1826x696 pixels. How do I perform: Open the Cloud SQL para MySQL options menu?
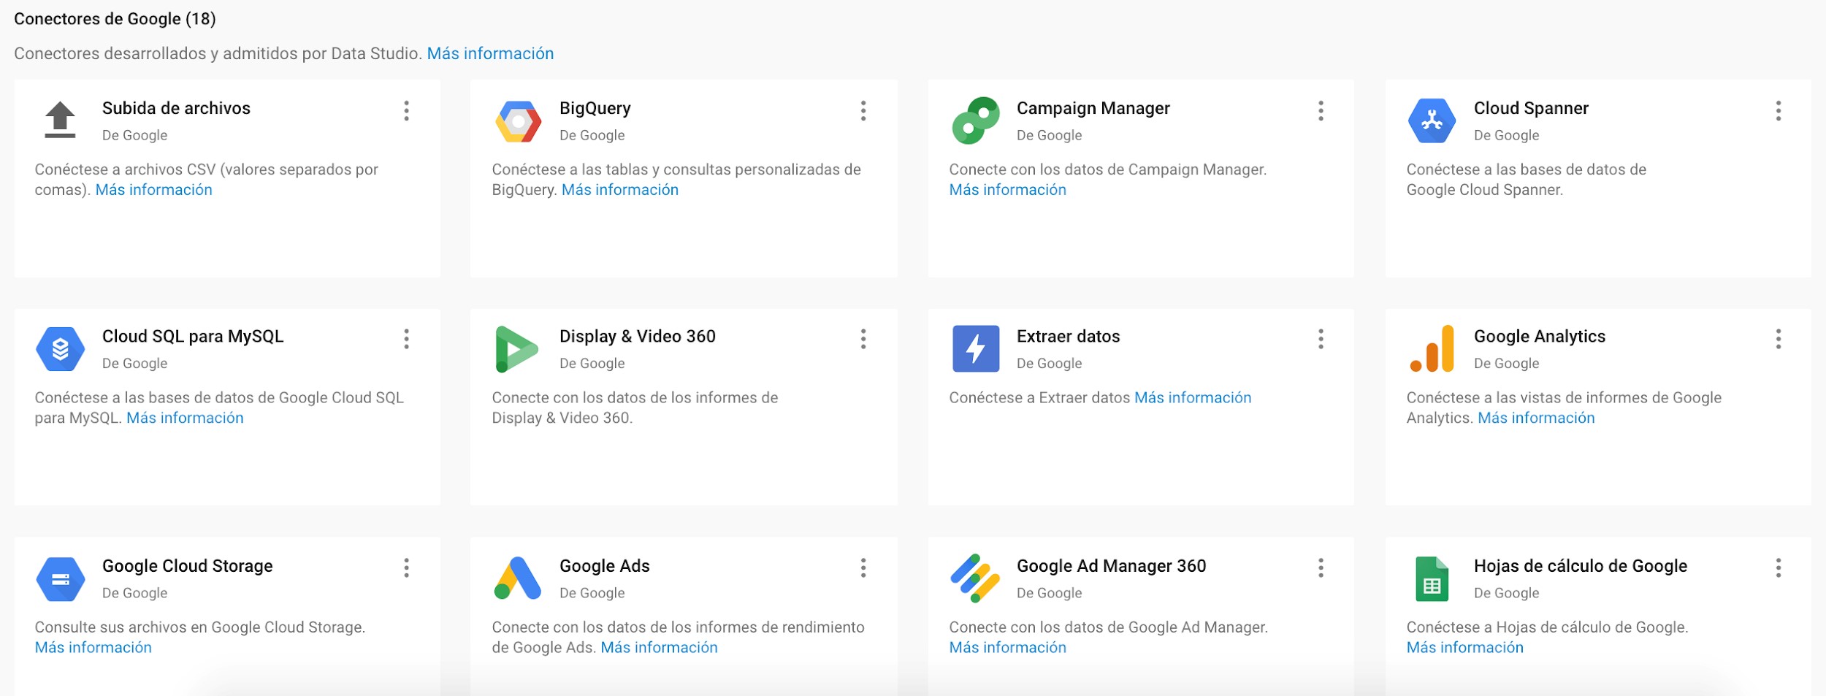tap(407, 339)
